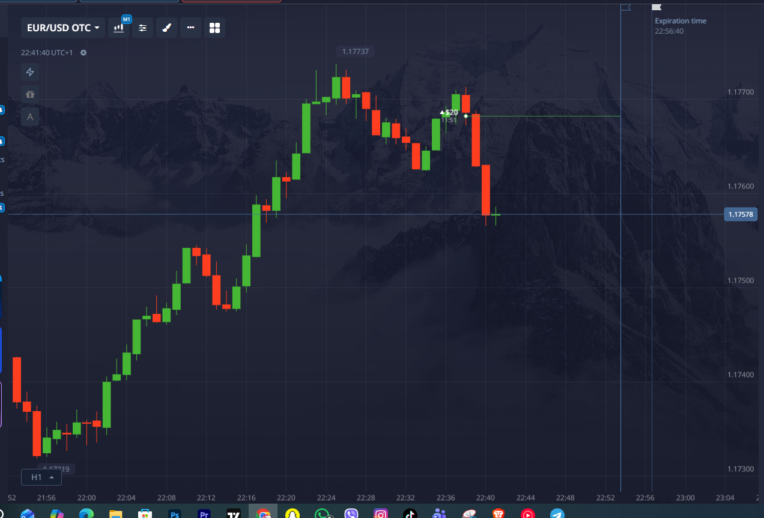Open Telegram from the taskbar
The width and height of the screenshot is (764, 518).
[557, 514]
